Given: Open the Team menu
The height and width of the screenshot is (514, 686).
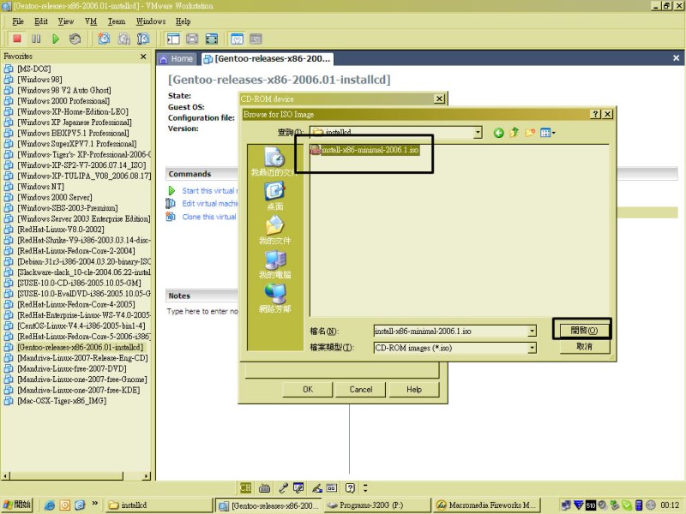Looking at the screenshot, I should pos(117,21).
